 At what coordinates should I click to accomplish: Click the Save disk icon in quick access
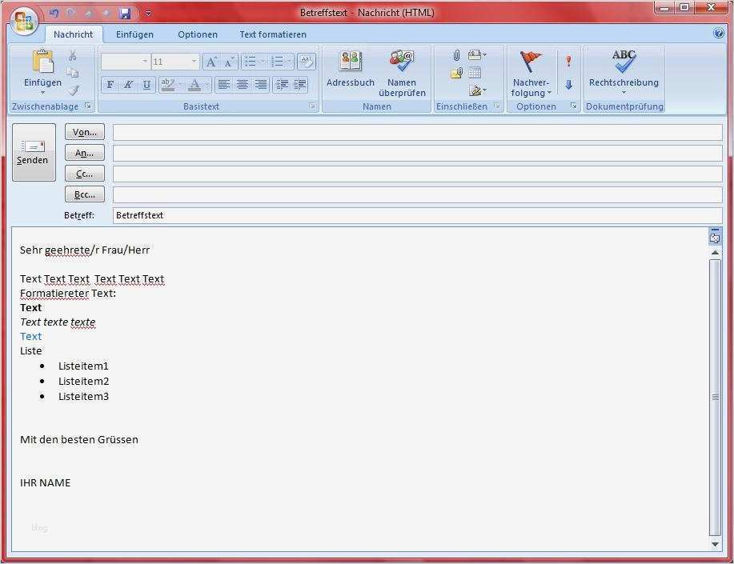click(125, 14)
